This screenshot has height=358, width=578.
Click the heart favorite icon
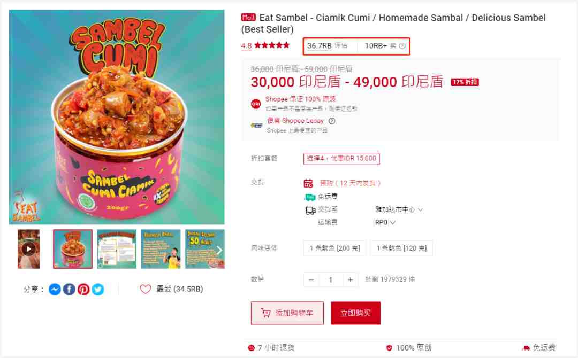pyautogui.click(x=145, y=289)
